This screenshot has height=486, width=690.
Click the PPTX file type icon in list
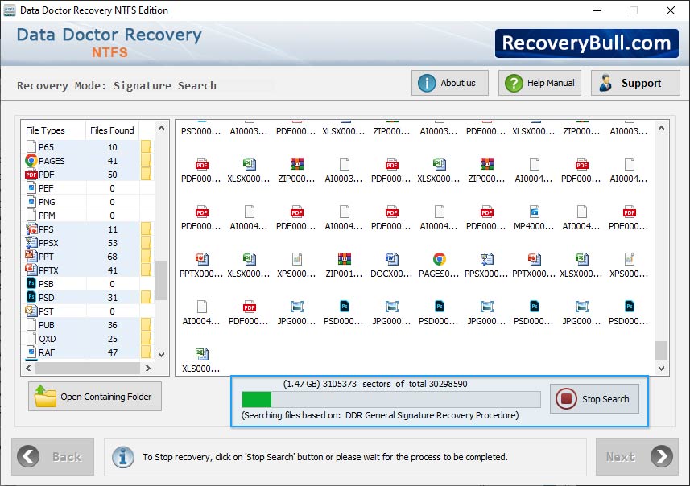31,270
